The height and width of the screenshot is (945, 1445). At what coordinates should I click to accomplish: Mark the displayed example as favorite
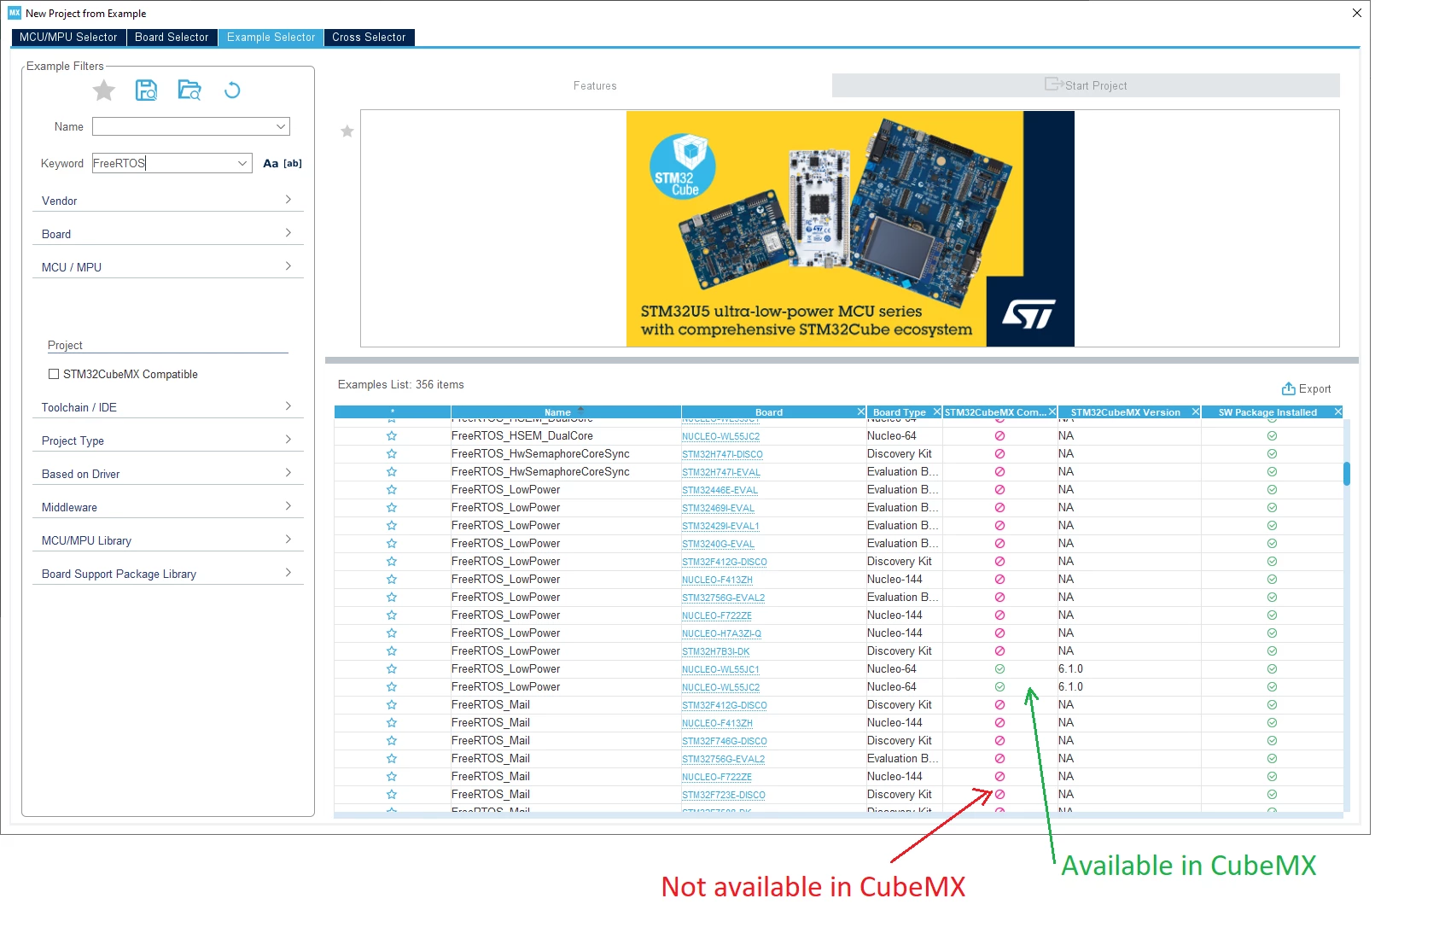pyautogui.click(x=347, y=131)
